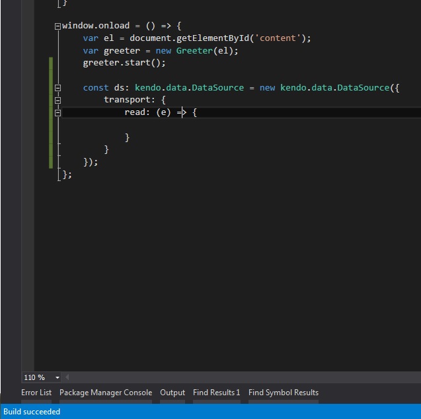Collapse the window.onload code block
The image size is (421, 419).
point(57,26)
